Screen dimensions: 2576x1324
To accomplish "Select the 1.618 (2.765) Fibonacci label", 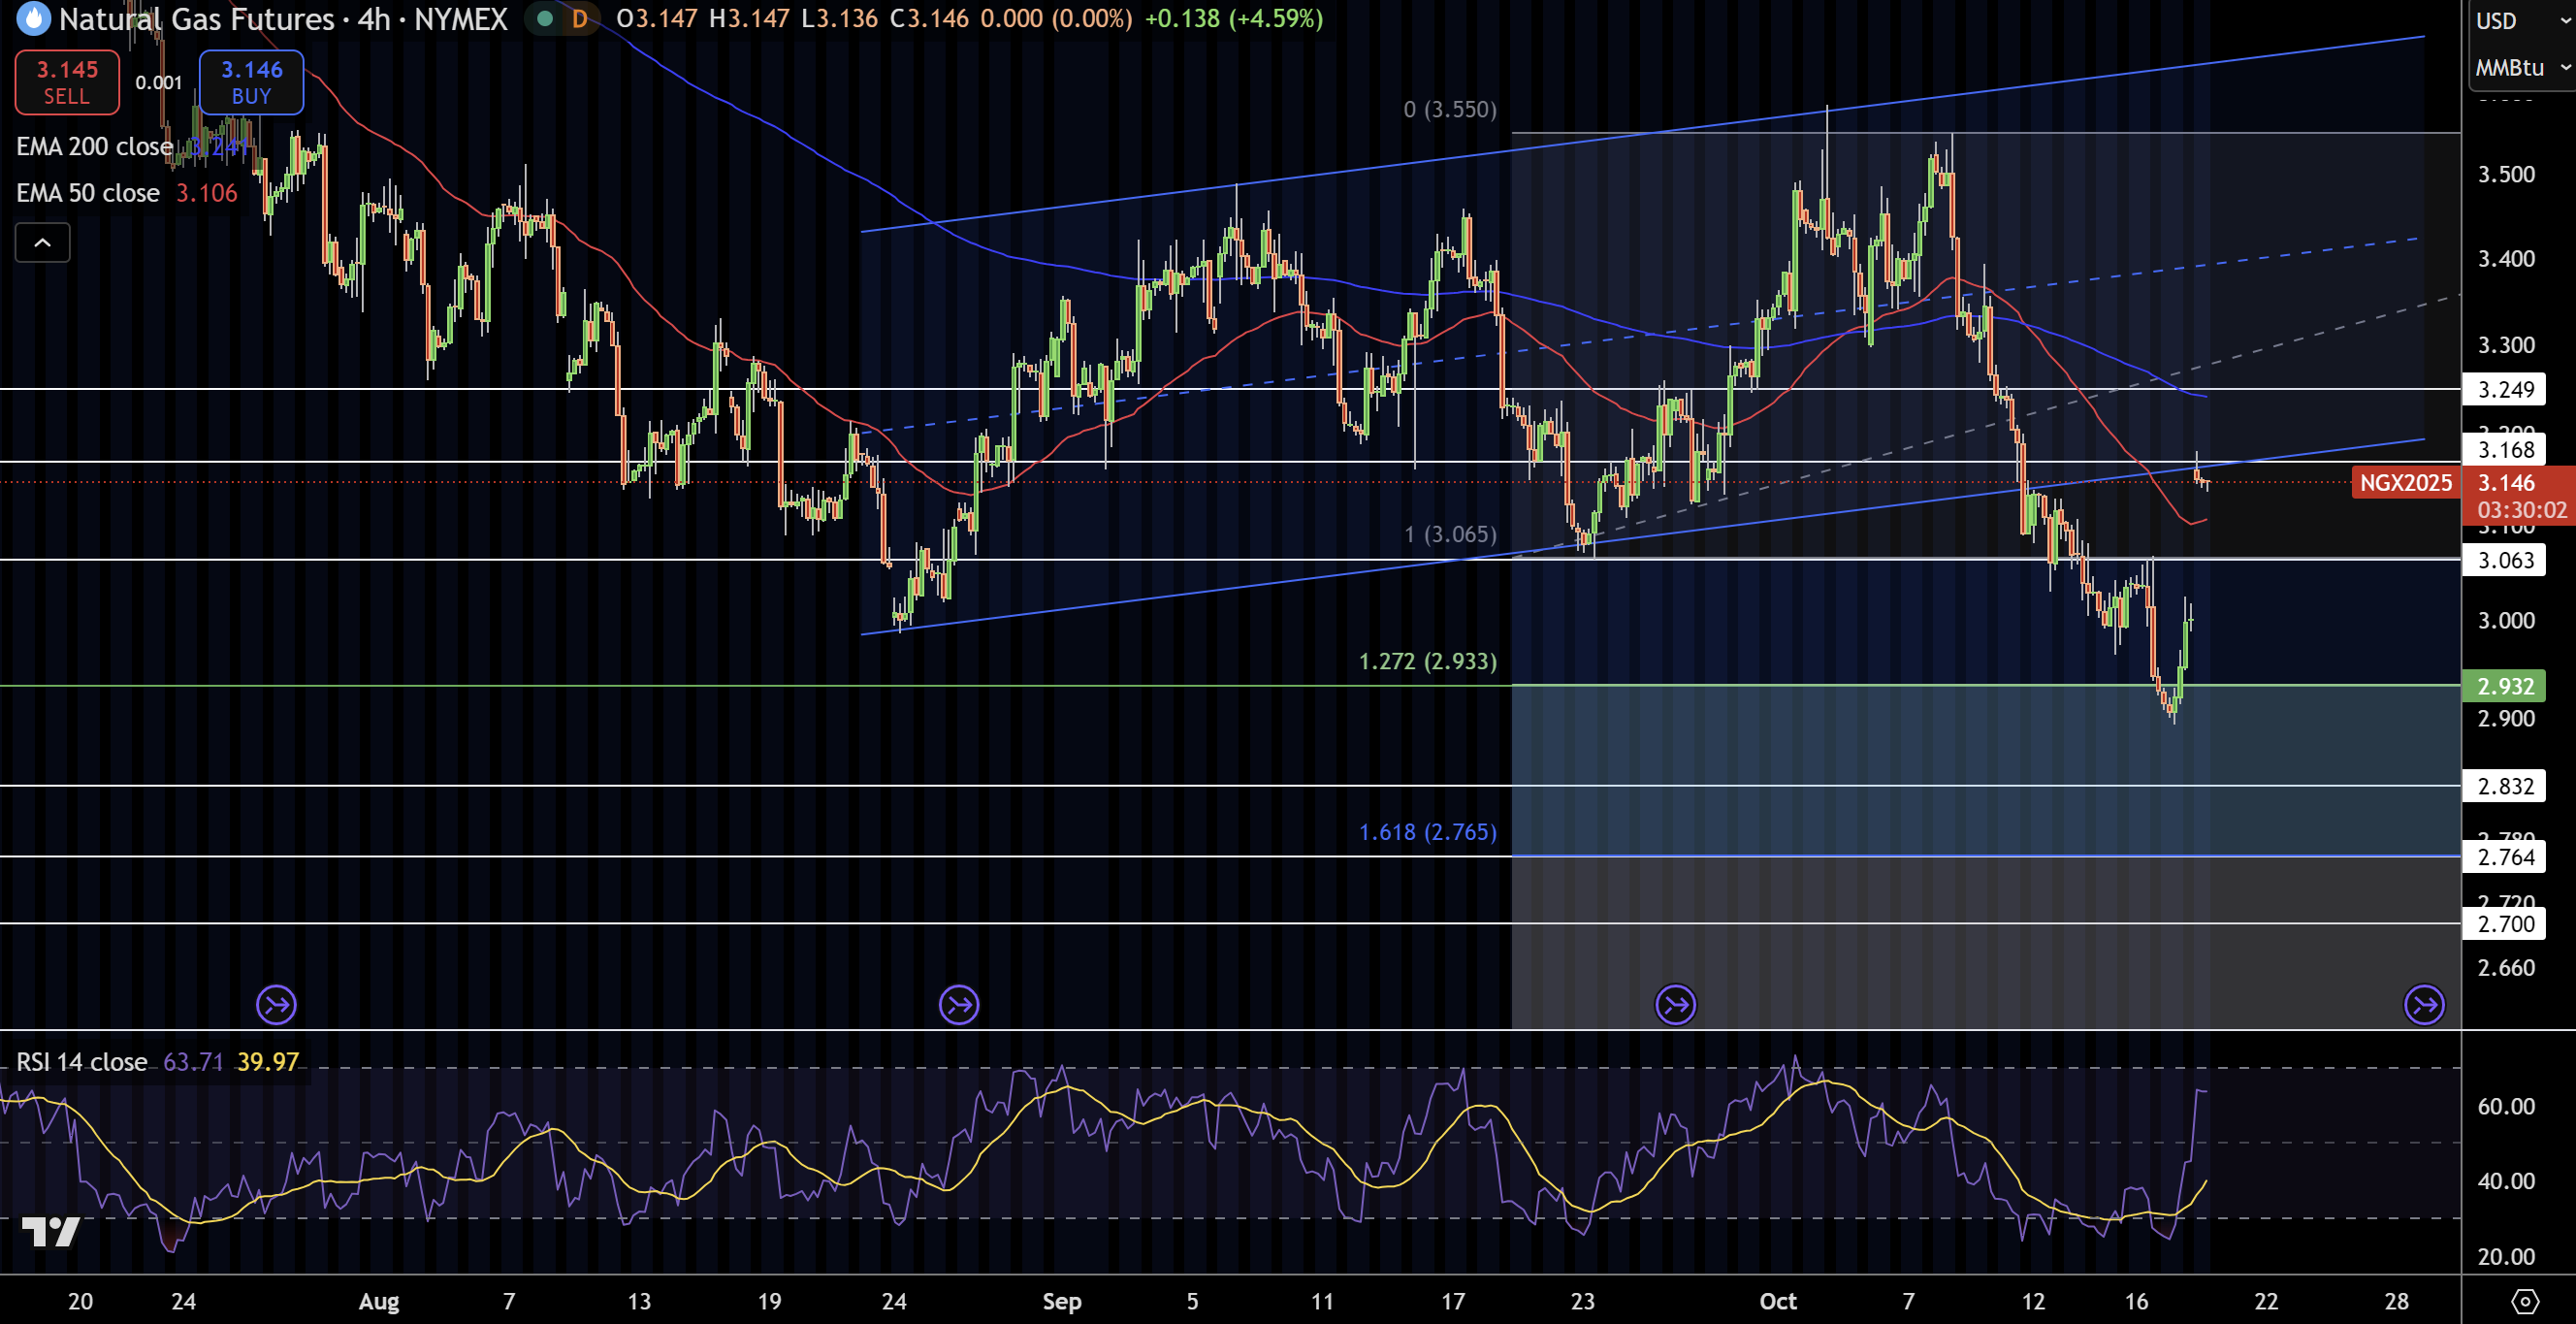I will pos(1427,832).
